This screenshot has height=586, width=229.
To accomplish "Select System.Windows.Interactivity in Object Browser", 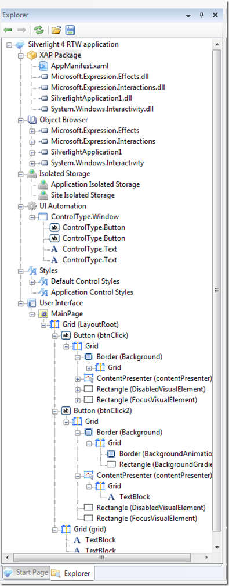I will [97, 163].
